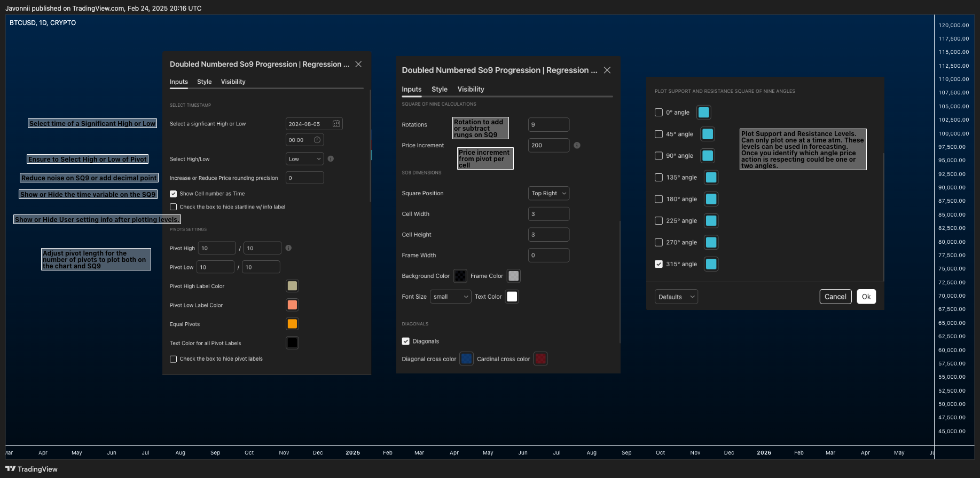Switch to Style tab in middle dialog
Image resolution: width=980 pixels, height=478 pixels.
pyautogui.click(x=440, y=89)
